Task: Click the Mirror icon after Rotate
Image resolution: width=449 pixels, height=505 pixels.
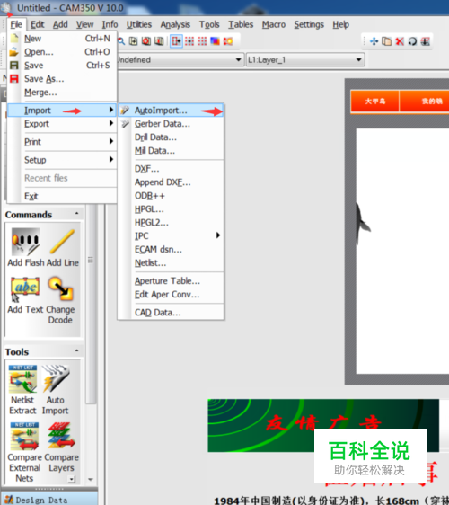Action: pyautogui.click(x=425, y=41)
